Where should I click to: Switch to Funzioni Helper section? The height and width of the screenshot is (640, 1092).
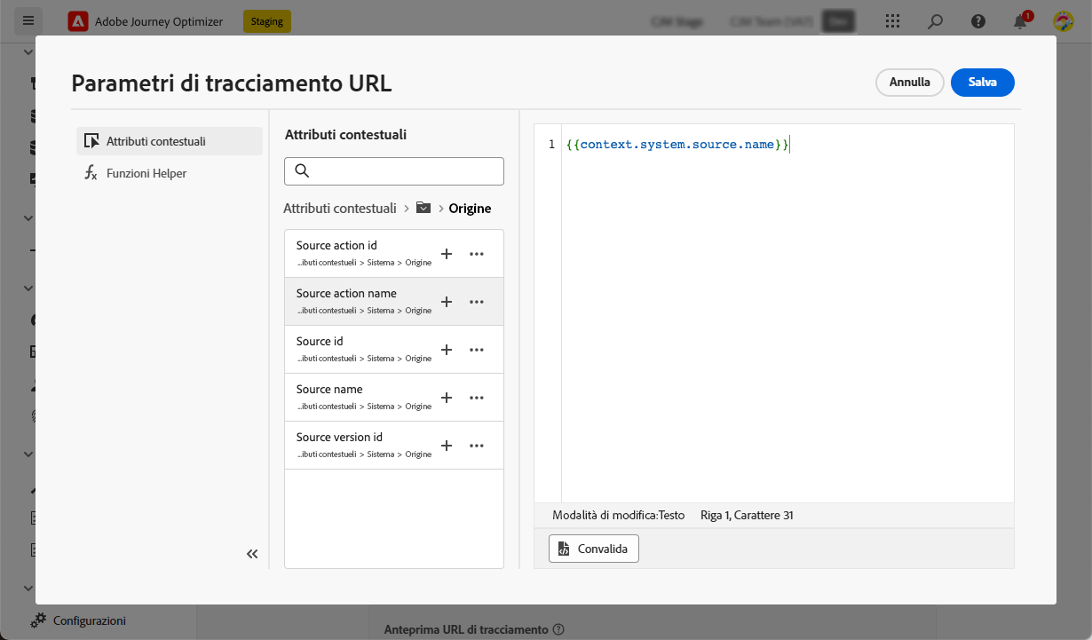(146, 173)
